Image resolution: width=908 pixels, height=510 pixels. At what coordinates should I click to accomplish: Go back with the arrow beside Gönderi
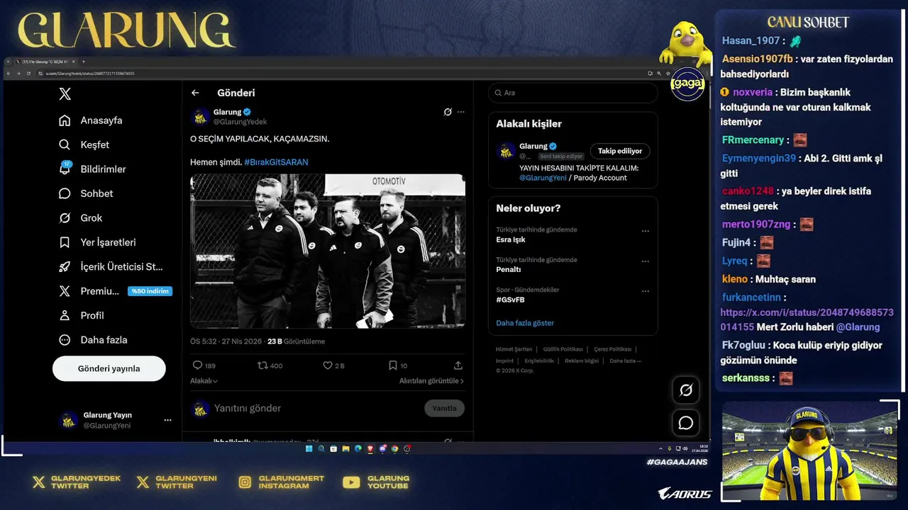195,93
